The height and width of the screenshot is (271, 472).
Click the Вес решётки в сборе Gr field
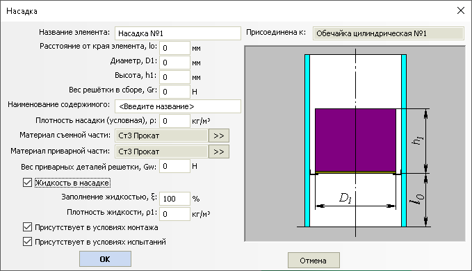coord(174,92)
